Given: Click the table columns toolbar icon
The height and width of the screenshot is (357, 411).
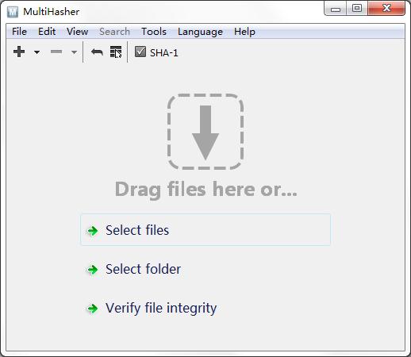Looking at the screenshot, I should pyautogui.click(x=116, y=52).
